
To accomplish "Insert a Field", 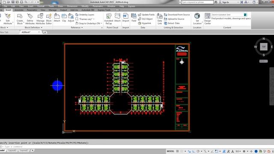I will pos(134,18).
